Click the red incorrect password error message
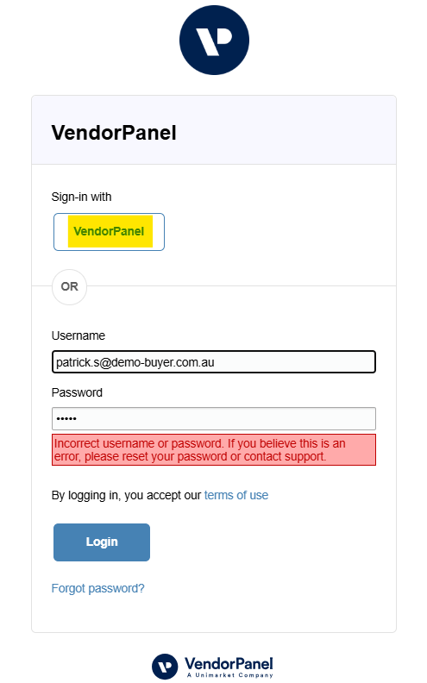 click(x=214, y=449)
